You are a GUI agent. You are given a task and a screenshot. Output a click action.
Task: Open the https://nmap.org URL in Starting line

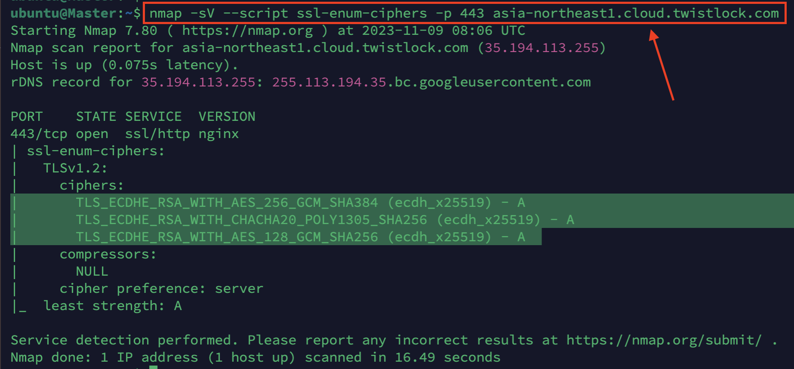[247, 31]
